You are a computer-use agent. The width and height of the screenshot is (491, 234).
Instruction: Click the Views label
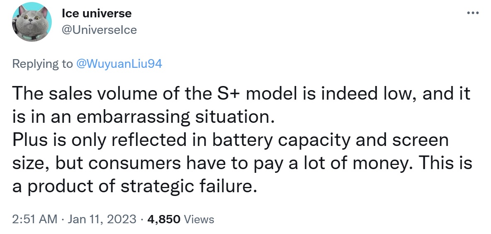pos(199,219)
